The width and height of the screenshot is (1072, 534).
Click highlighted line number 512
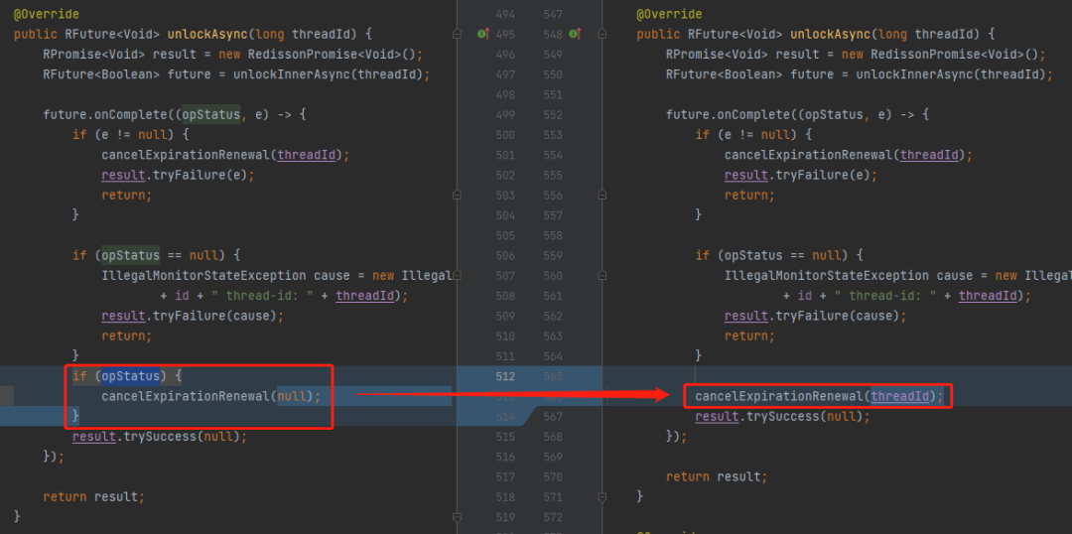point(505,376)
